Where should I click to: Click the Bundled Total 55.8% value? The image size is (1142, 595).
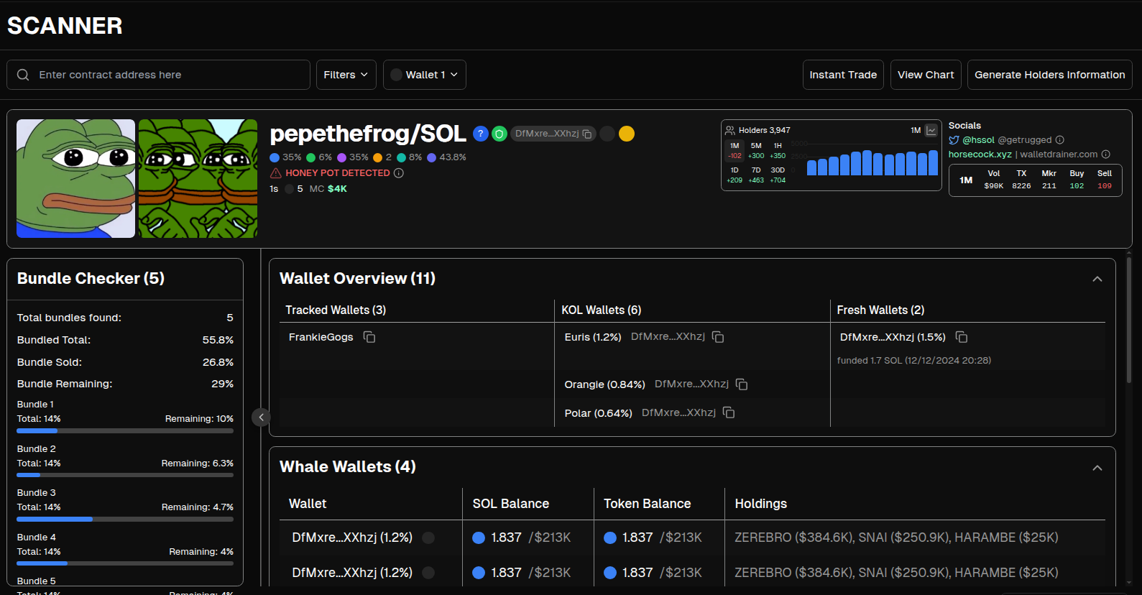[x=218, y=340]
